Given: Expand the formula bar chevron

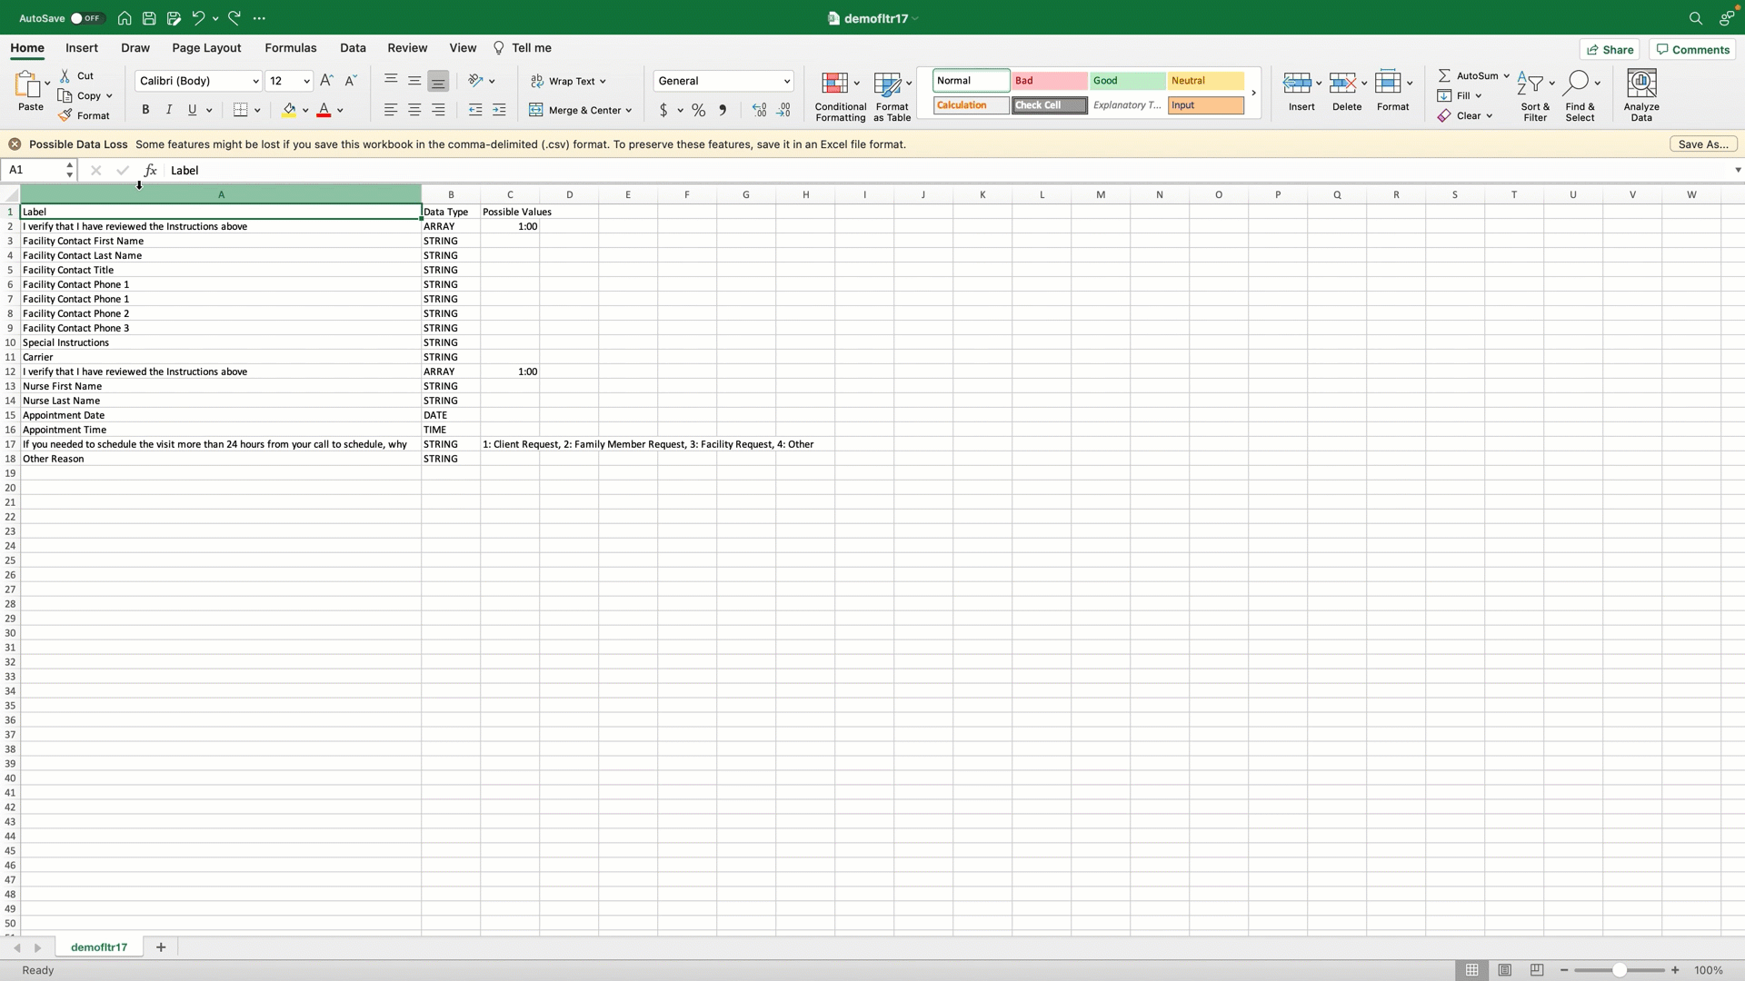Looking at the screenshot, I should click(x=1737, y=170).
